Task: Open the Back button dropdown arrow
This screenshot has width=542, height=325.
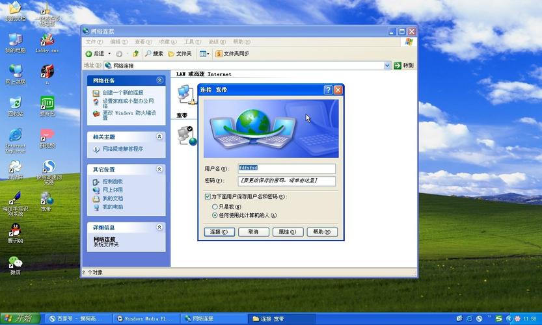Action: tap(109, 53)
